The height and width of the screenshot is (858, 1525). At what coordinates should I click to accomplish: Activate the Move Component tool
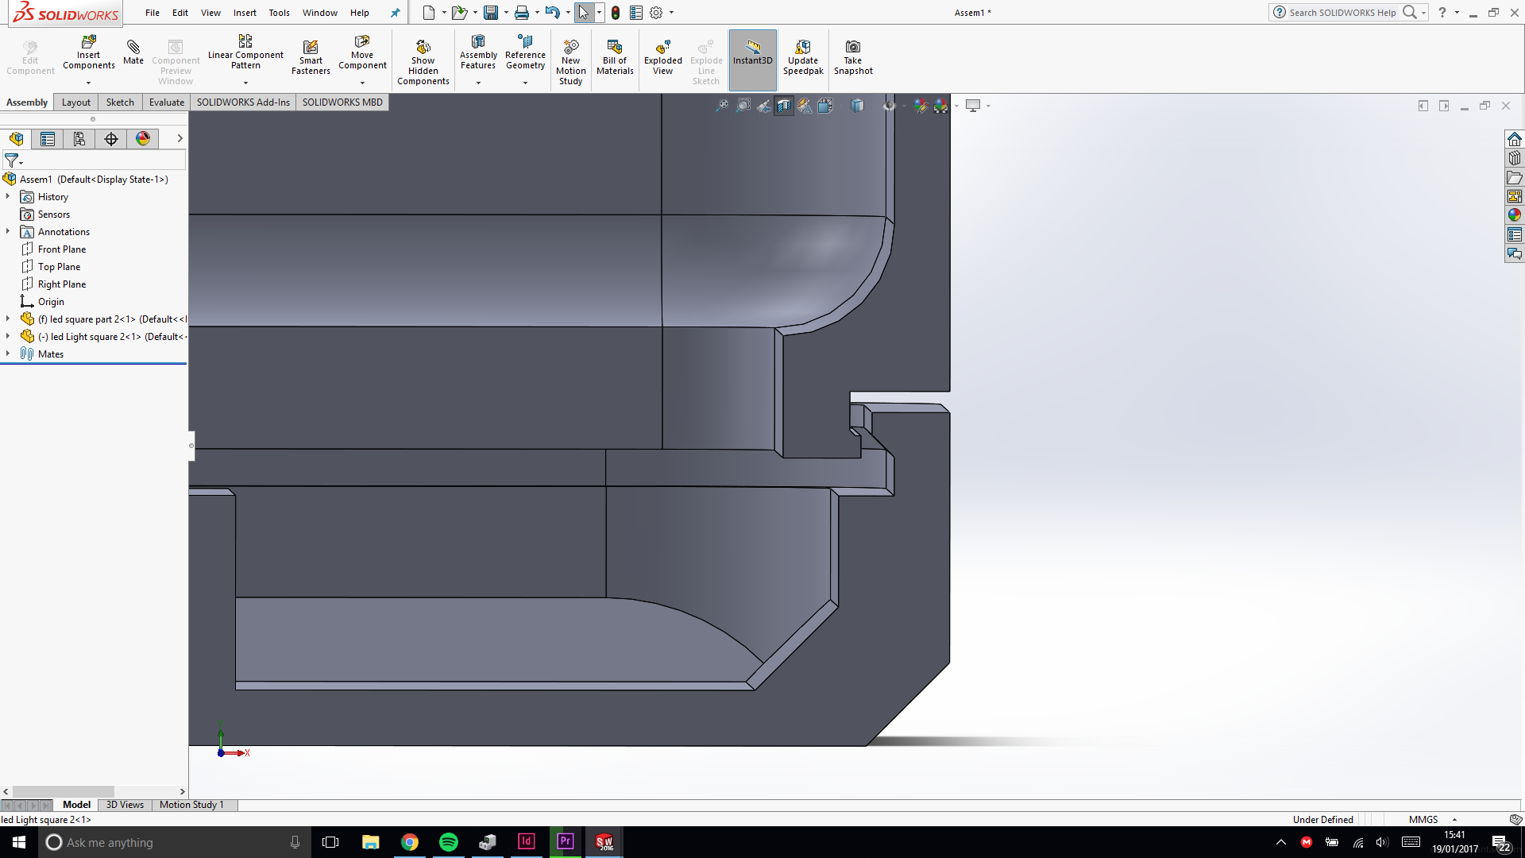[x=362, y=52]
